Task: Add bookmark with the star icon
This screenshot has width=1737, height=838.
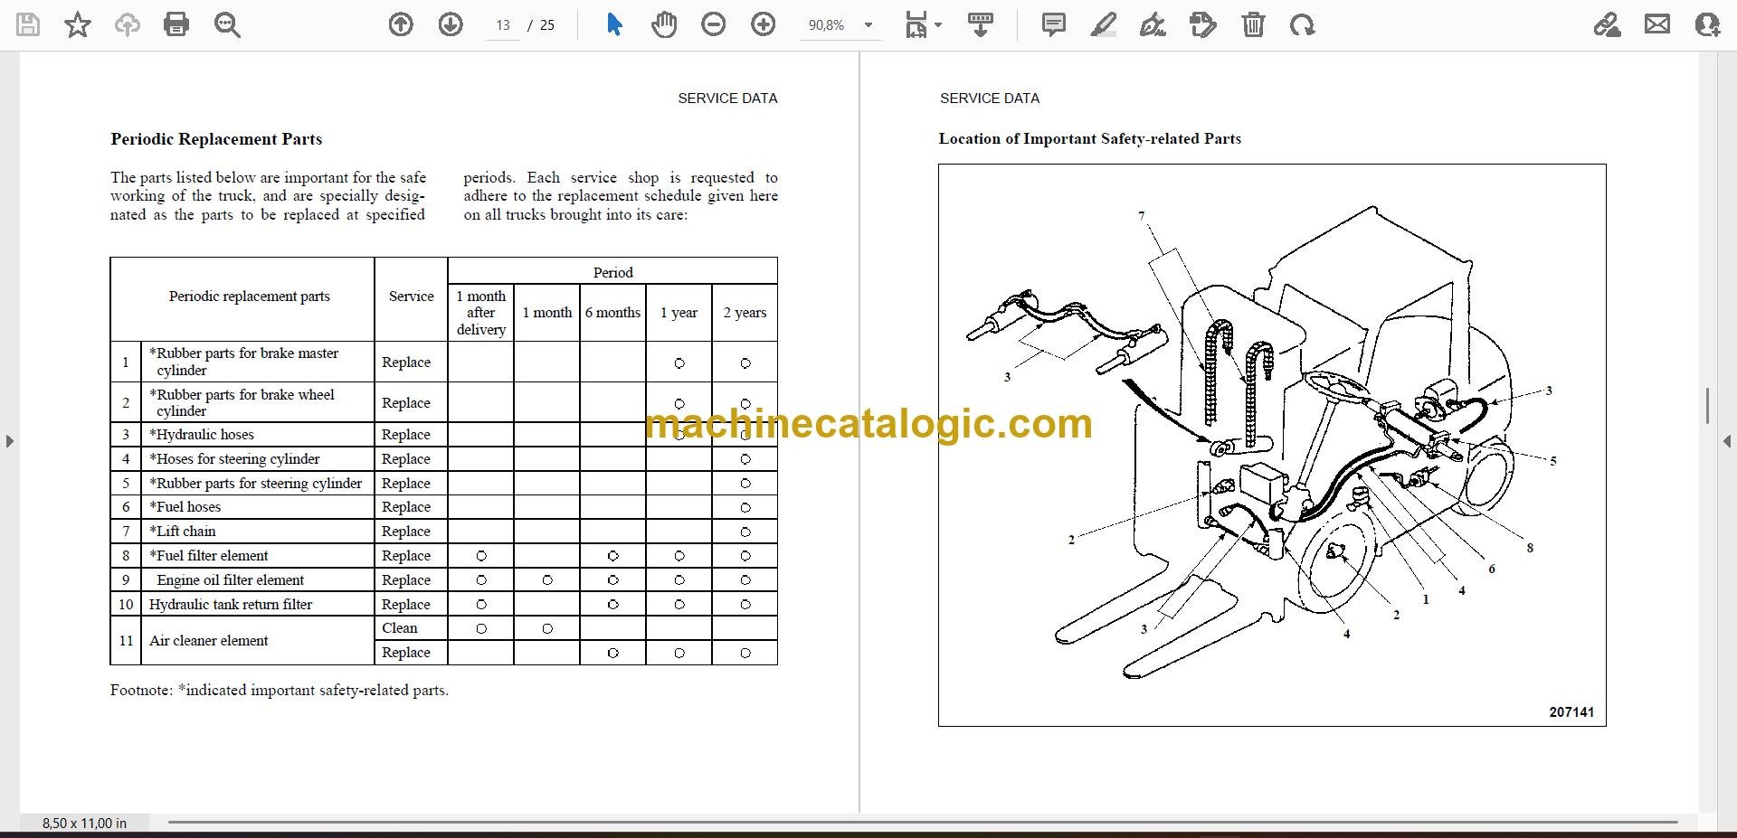Action: (x=78, y=24)
